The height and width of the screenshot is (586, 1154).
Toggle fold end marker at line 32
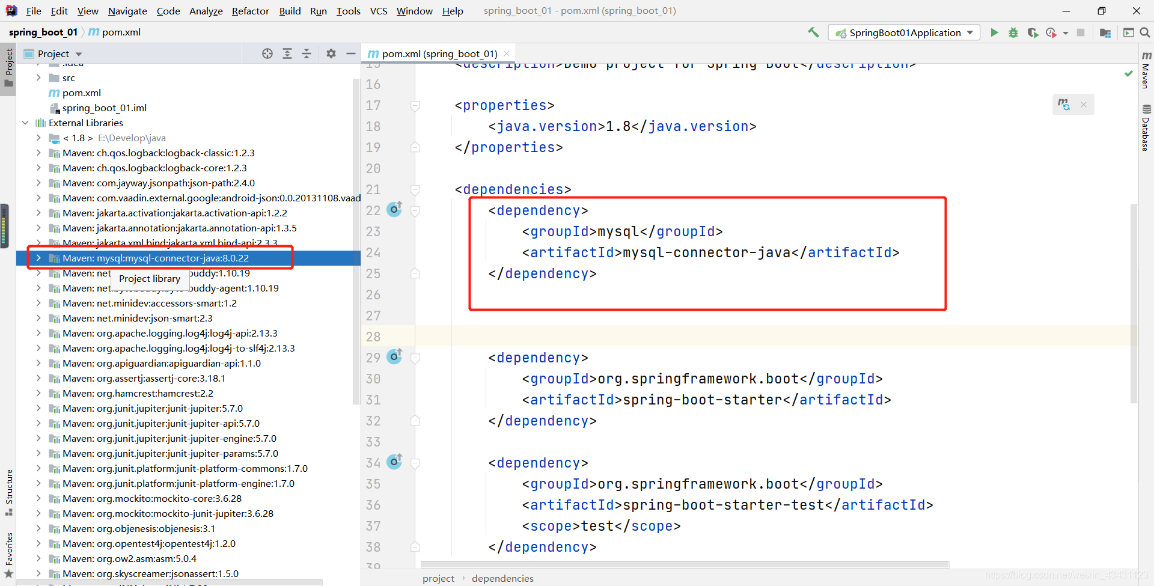[x=415, y=421]
